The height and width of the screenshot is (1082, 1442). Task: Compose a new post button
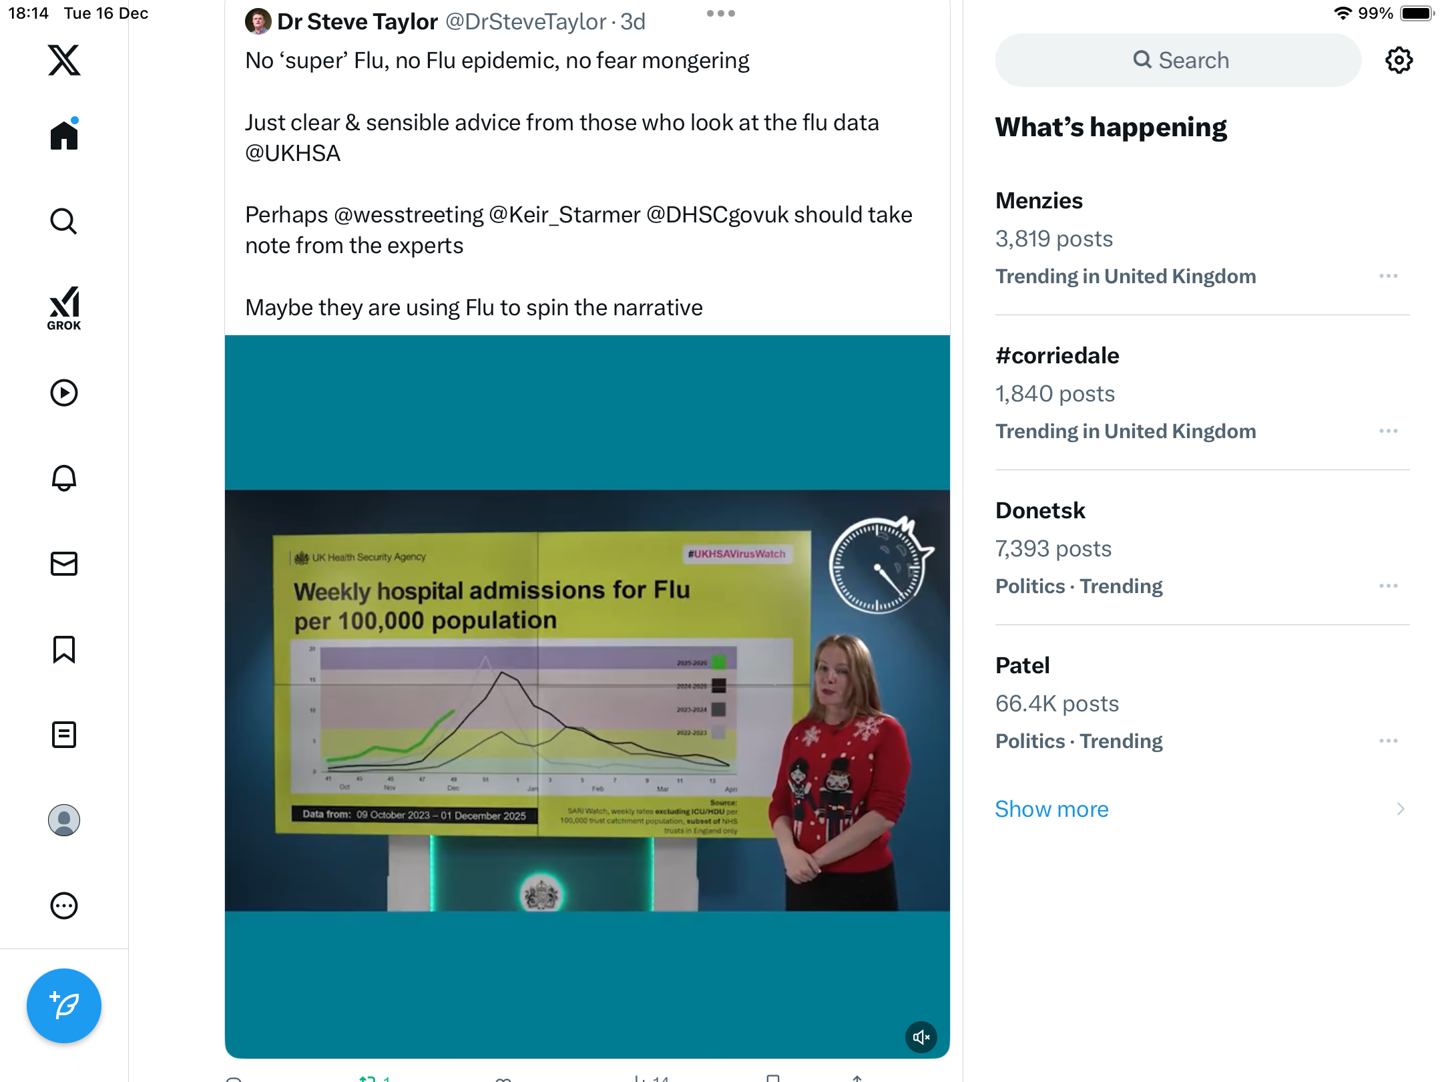coord(64,1005)
